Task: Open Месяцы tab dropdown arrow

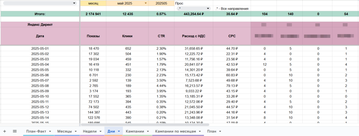Action: (76, 131)
